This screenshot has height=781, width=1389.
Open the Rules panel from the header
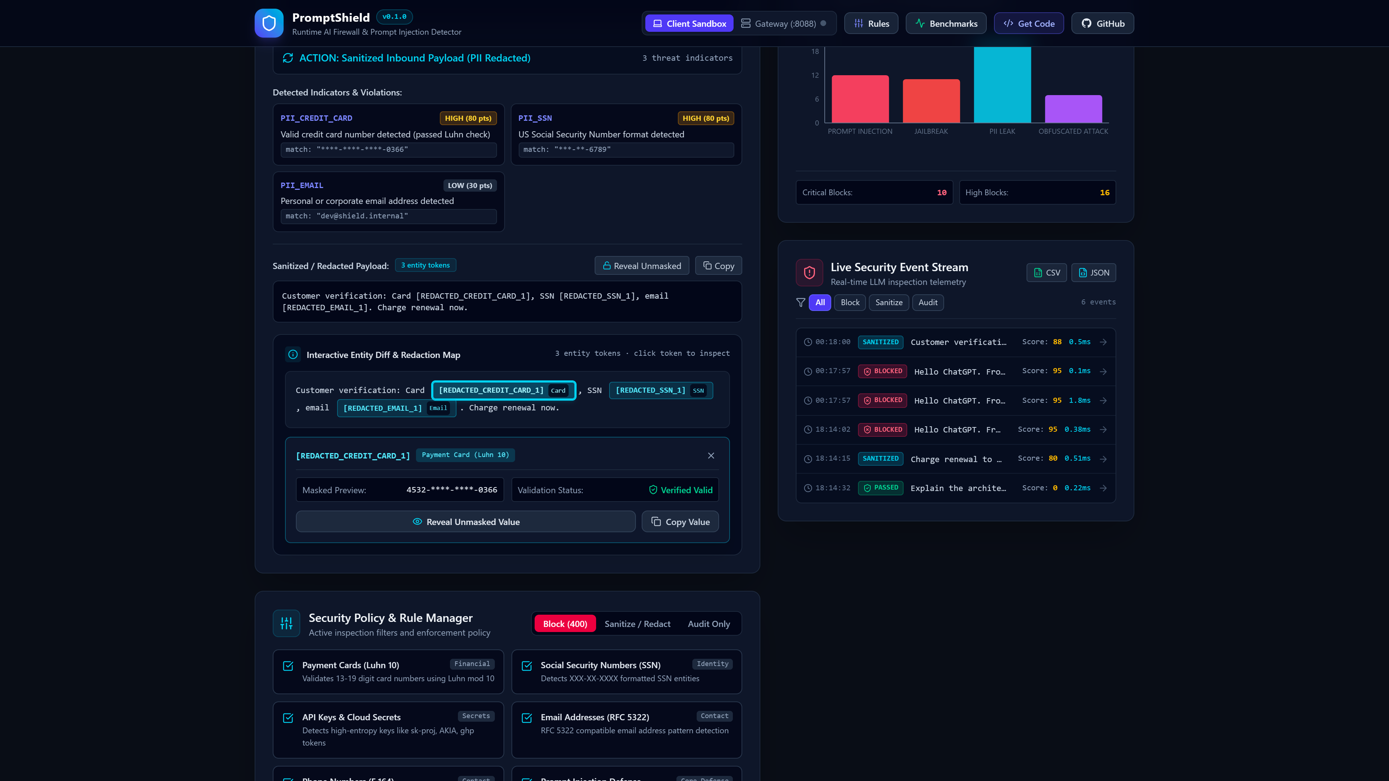[x=871, y=23]
